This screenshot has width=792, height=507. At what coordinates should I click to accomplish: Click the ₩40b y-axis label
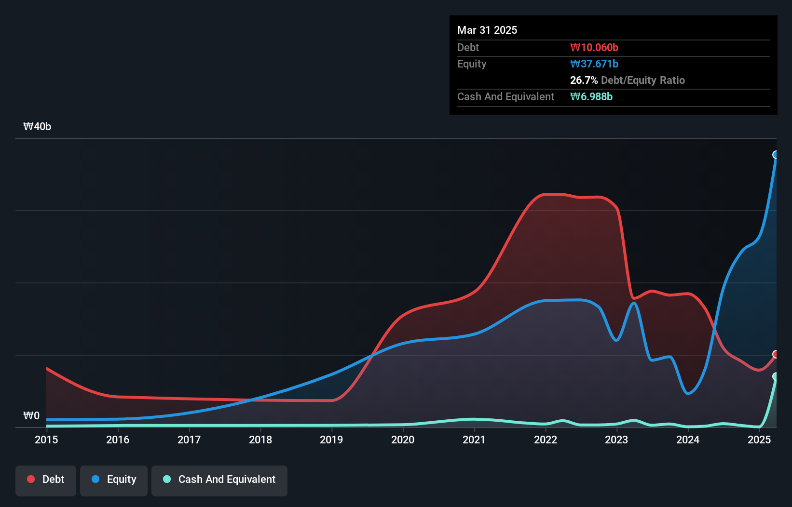click(x=37, y=126)
